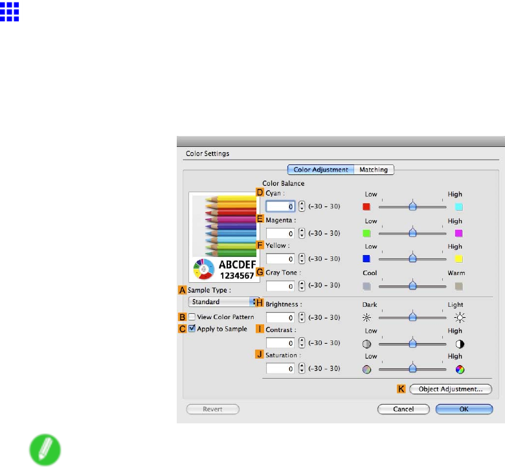Click the Brightness stepper arrows
The image size is (505, 468).
(302, 317)
